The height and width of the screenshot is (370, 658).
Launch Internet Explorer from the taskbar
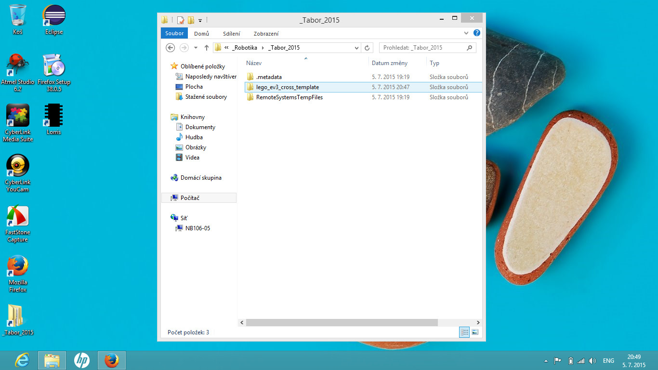(x=22, y=360)
